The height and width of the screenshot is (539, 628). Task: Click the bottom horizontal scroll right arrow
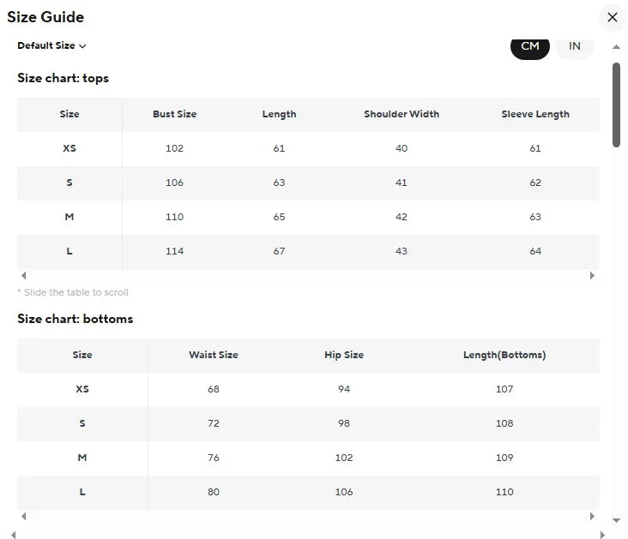(604, 535)
